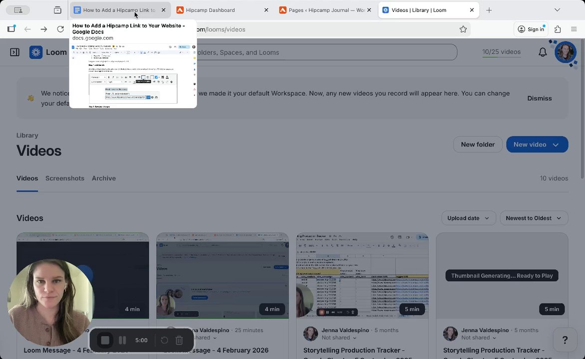
Task: Open the notifications bell
Action: click(x=543, y=52)
